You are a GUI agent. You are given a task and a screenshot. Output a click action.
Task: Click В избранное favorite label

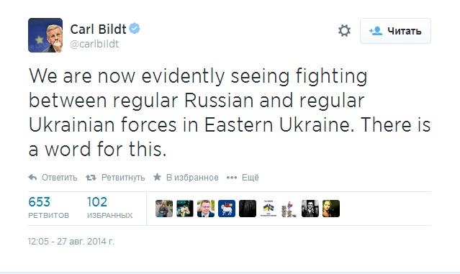tap(192, 178)
